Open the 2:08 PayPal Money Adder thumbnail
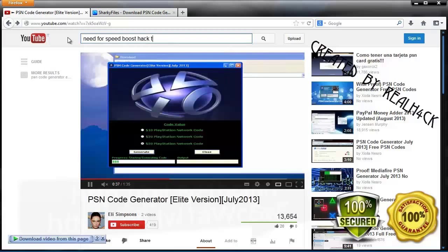Image resolution: width=448 pixels, height=252 pixels. pyautogui.click(x=332, y=122)
